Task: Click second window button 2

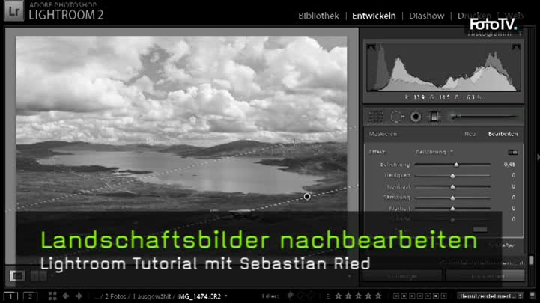Action: click(x=30, y=296)
